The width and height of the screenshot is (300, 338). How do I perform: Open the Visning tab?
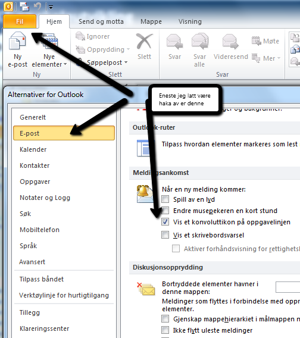pos(190,21)
